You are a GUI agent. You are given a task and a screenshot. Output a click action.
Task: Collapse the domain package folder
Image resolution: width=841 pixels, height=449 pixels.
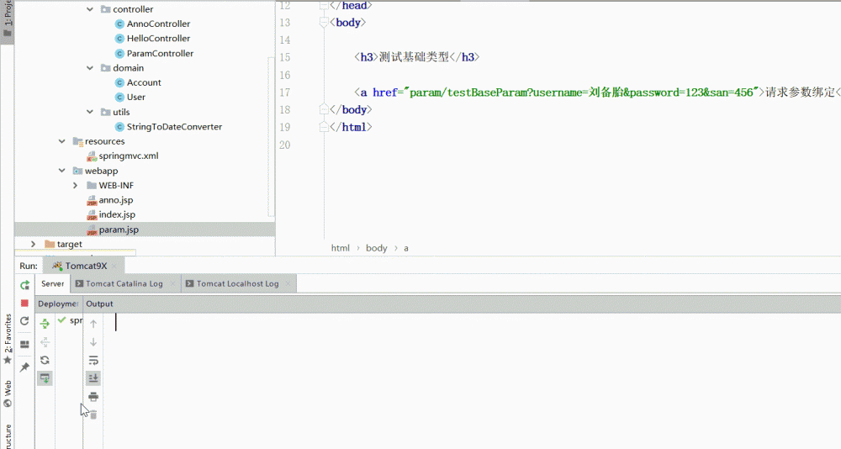click(x=90, y=68)
